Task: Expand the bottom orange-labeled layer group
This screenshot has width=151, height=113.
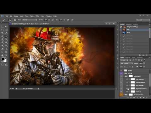Action: 124,94
